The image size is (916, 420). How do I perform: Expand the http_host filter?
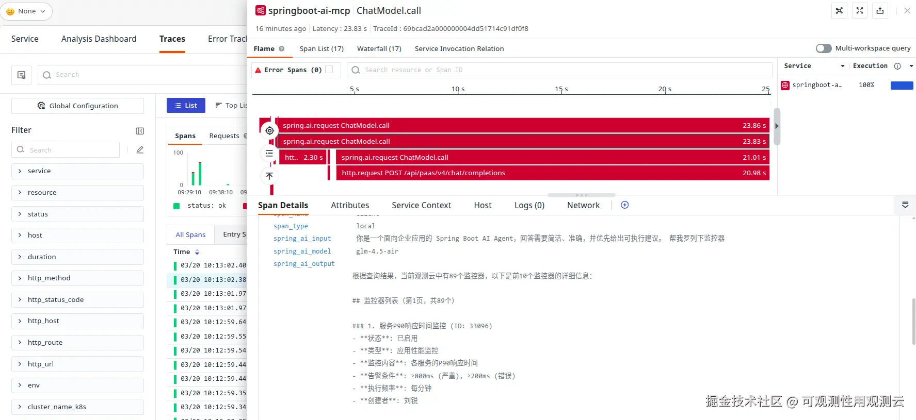click(77, 321)
